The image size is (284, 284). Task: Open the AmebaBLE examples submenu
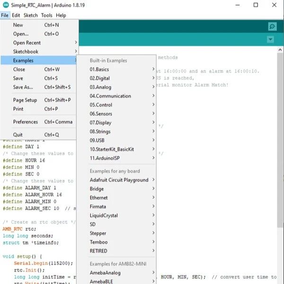coord(116,281)
